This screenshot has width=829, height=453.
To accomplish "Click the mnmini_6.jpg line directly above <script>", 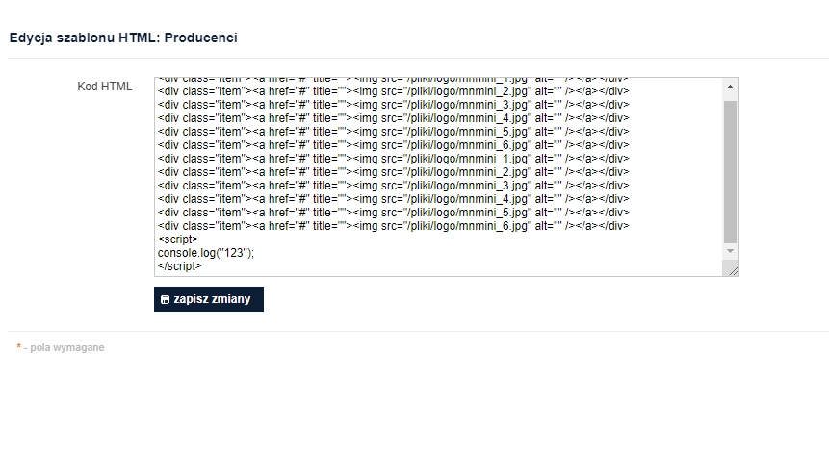I will 394,226.
